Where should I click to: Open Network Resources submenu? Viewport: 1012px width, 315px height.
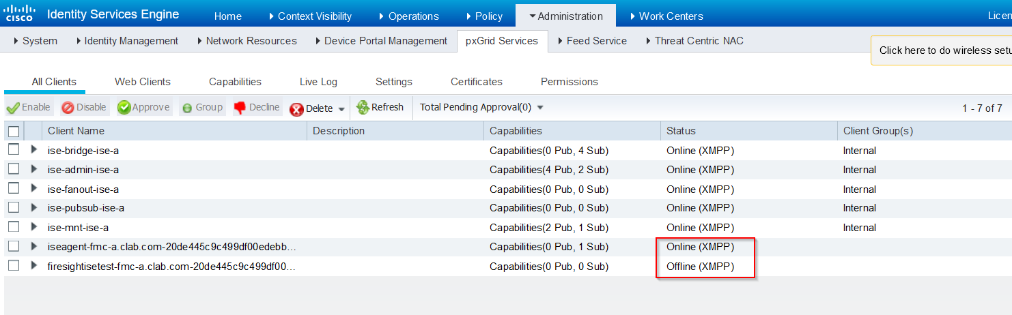(247, 41)
